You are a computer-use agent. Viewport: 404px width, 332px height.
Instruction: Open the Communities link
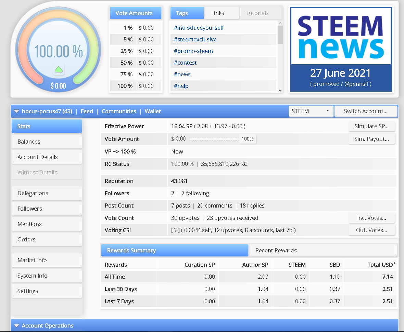(x=119, y=111)
